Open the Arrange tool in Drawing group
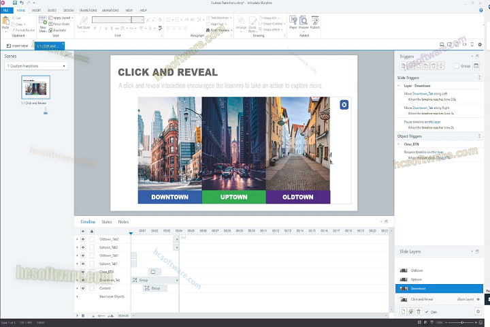Image resolution: width=490 pixels, height=327 pixels. pos(241,23)
